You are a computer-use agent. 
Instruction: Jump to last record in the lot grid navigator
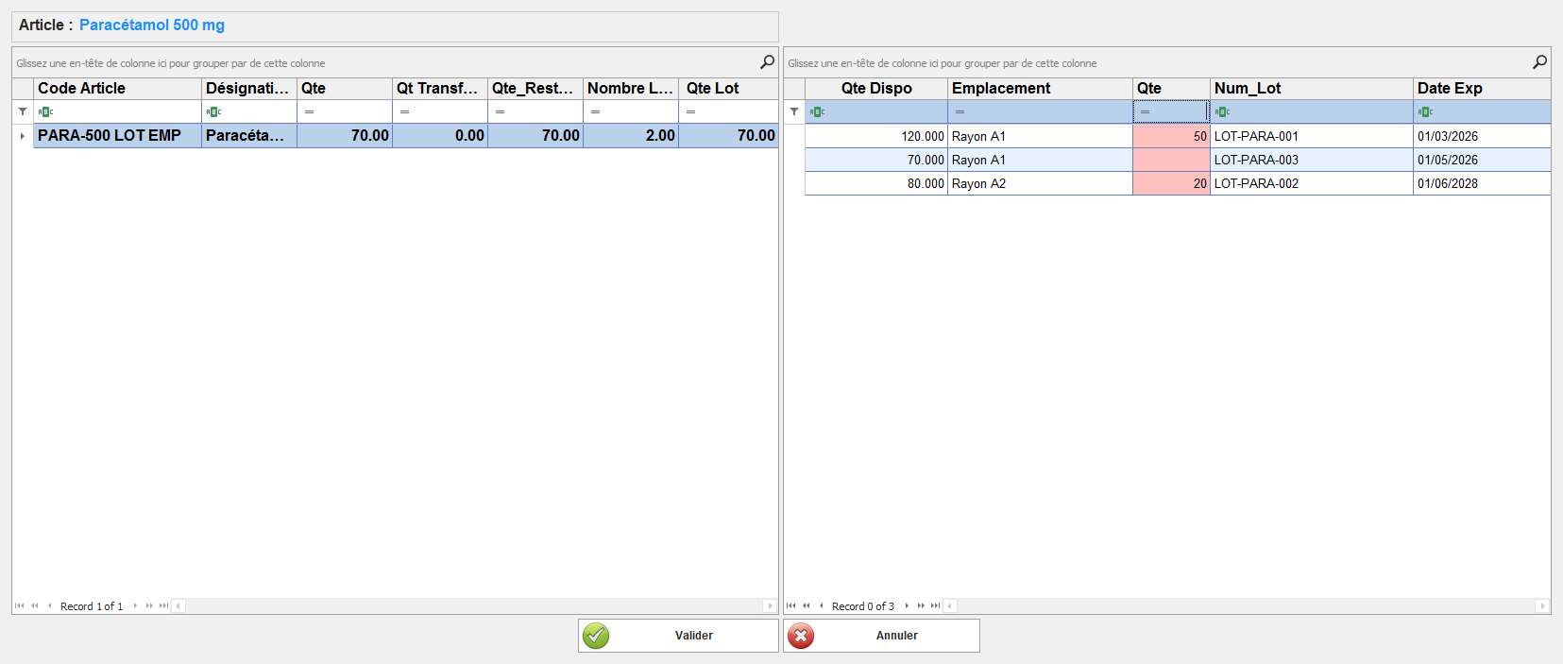(935, 606)
